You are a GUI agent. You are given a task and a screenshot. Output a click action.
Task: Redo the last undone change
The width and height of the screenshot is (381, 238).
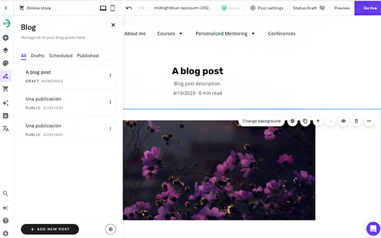(141, 8)
